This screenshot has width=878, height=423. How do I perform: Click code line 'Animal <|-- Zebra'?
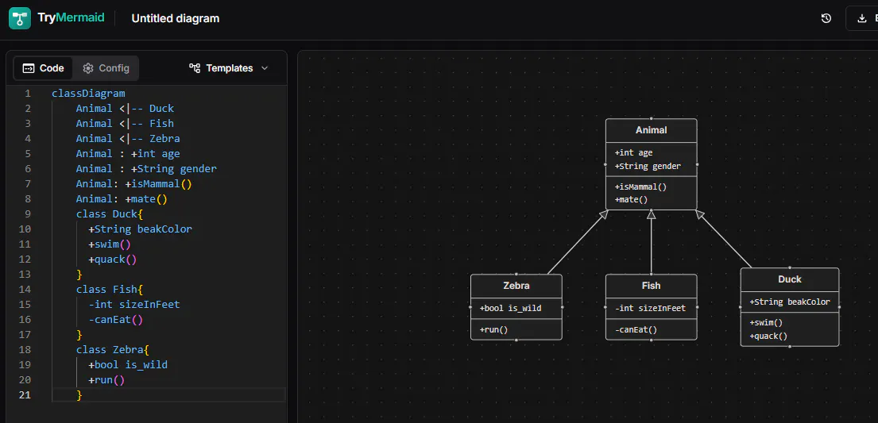(128, 139)
